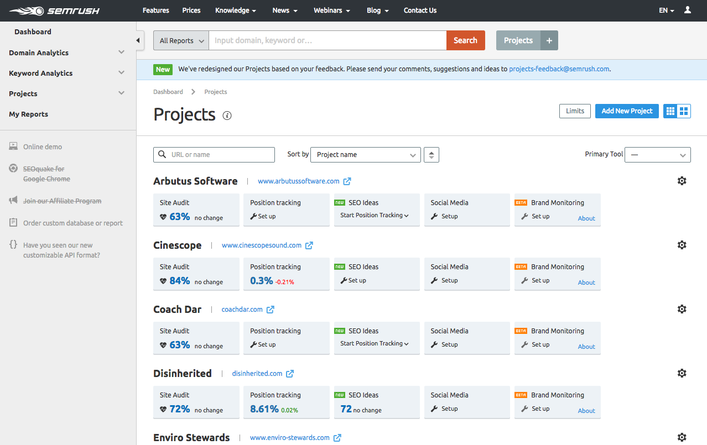
Task: Open the Sort by Project name dropdown
Action: (366, 155)
